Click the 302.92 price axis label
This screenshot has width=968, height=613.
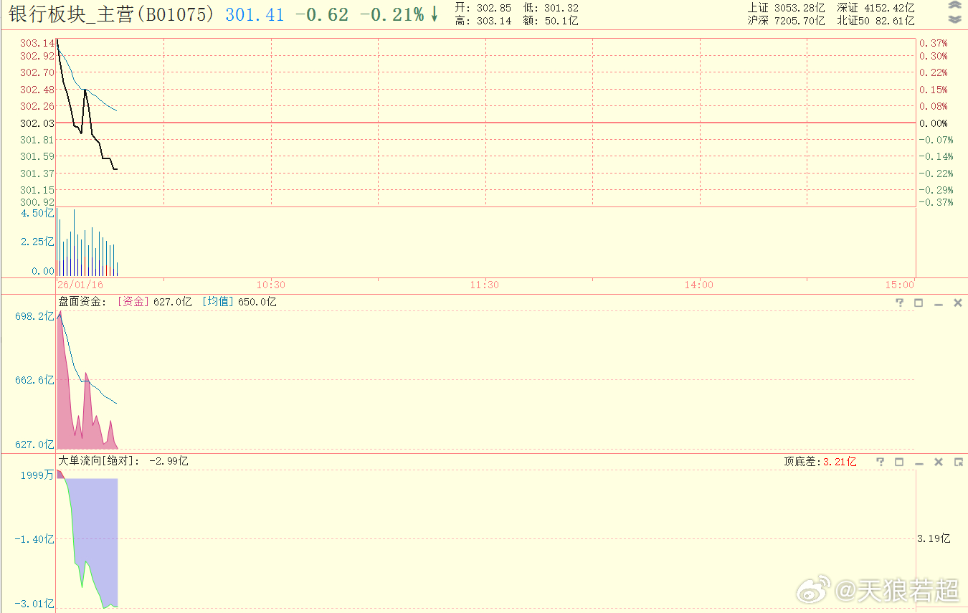point(37,56)
